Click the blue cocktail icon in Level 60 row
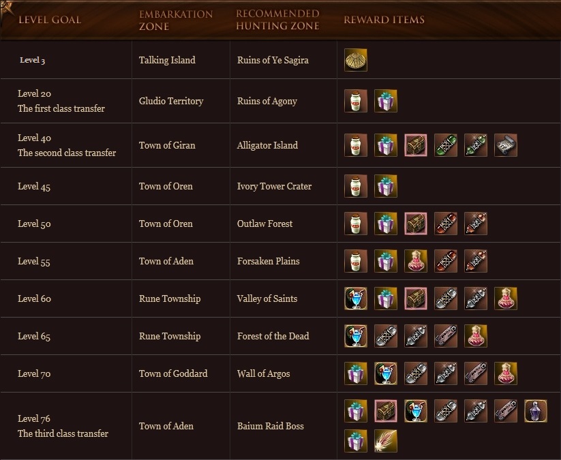Image resolution: width=561 pixels, height=460 pixels. (x=356, y=298)
